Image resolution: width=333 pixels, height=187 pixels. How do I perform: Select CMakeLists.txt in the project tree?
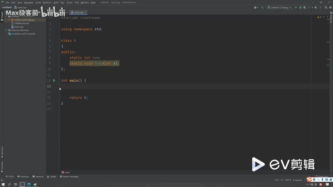tap(22, 23)
